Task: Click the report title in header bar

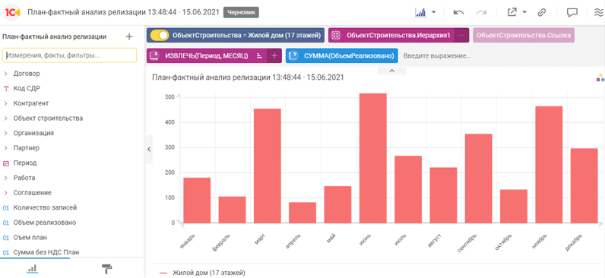Action: click(x=123, y=12)
